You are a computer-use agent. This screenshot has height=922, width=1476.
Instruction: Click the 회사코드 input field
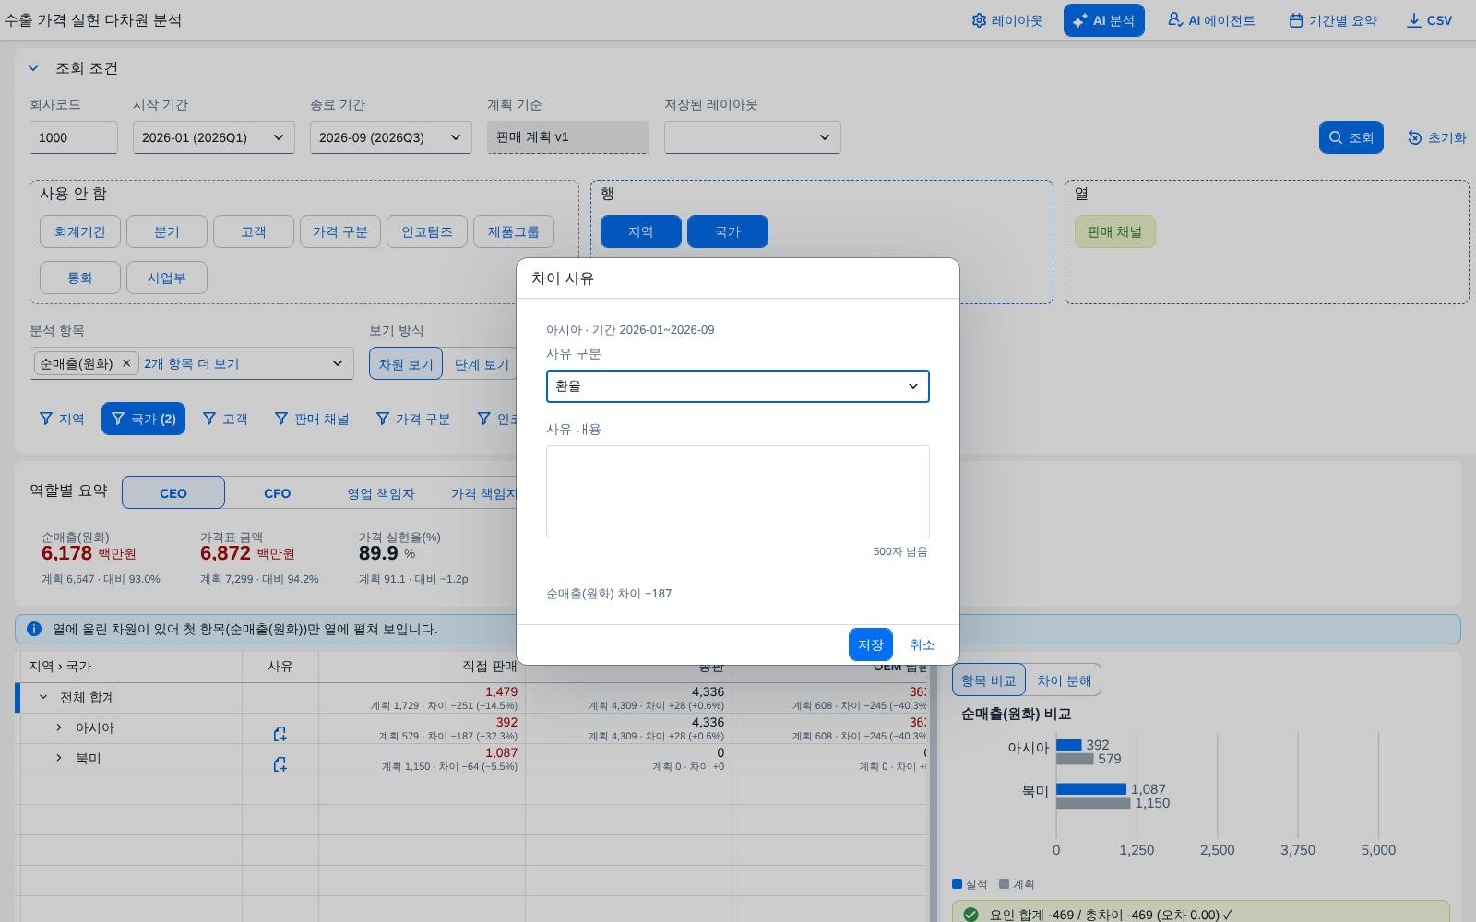[x=74, y=137]
